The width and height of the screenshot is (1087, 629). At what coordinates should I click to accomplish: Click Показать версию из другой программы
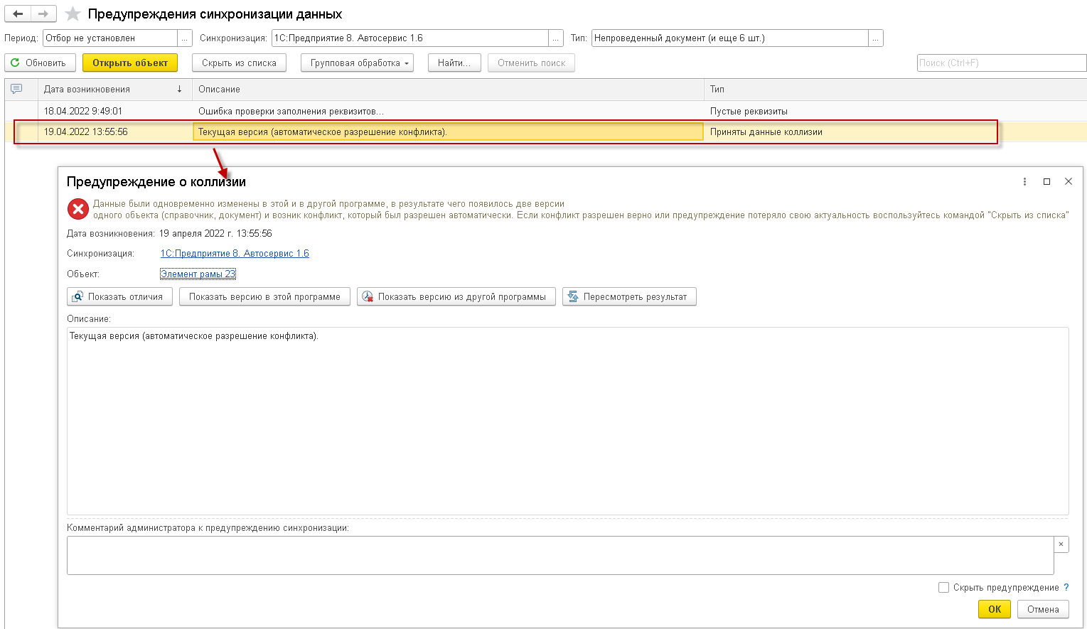pyautogui.click(x=456, y=297)
